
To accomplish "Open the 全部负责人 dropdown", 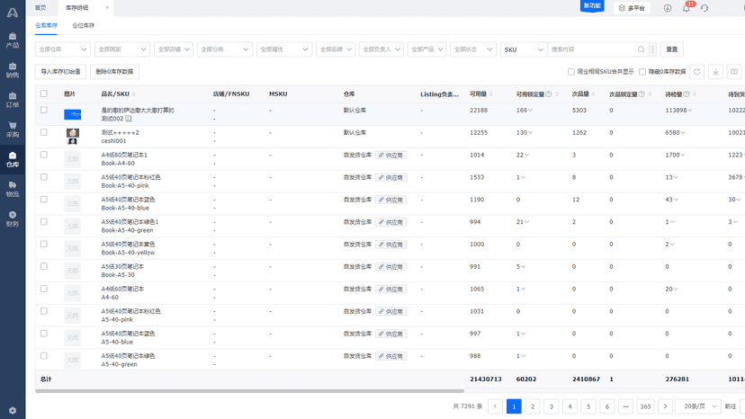I will click(381, 49).
